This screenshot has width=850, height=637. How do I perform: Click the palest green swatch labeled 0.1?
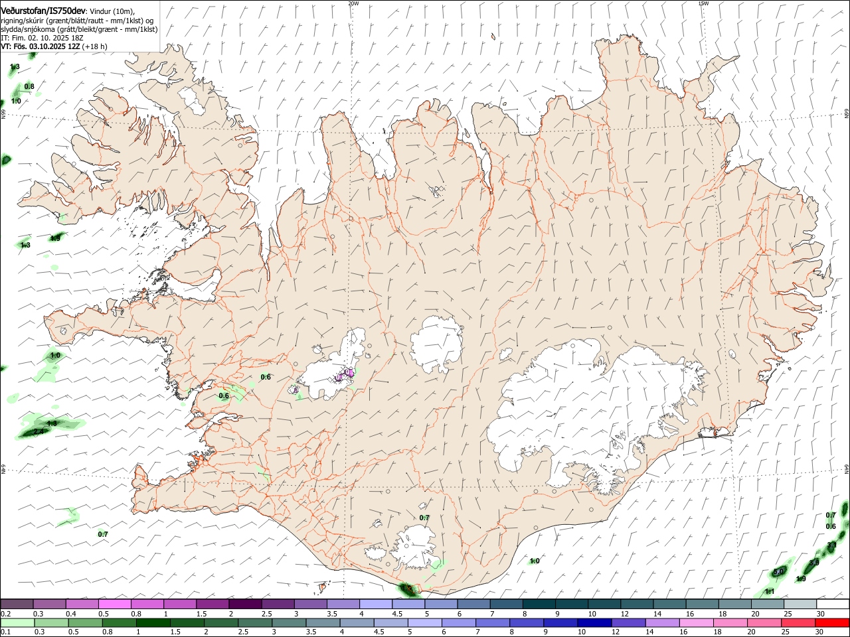click(17, 622)
